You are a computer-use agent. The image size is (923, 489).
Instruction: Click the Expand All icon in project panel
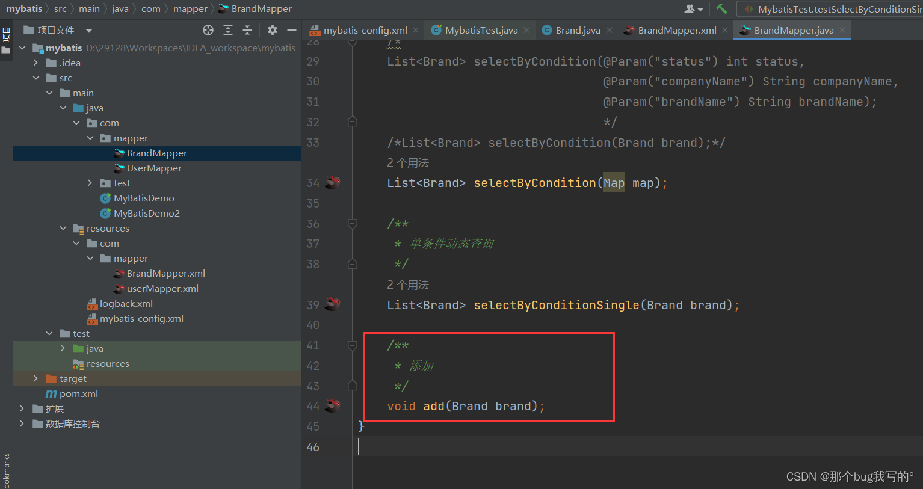228,30
